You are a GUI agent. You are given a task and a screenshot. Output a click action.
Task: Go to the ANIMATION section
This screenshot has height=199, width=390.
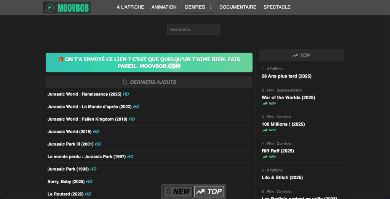click(x=164, y=7)
